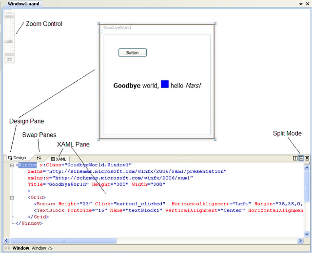
Task: Click the <Button Height="23" code line
Action: click(x=168, y=204)
